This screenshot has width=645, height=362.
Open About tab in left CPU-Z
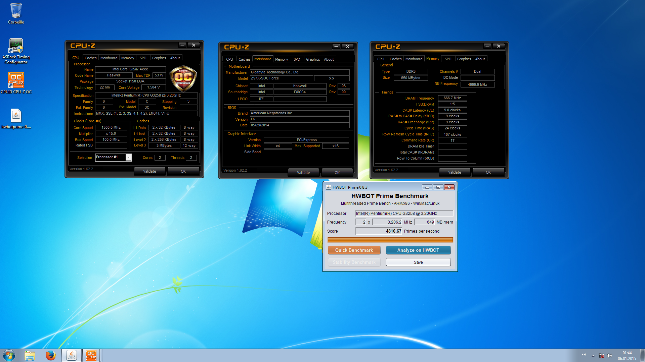[x=175, y=58]
